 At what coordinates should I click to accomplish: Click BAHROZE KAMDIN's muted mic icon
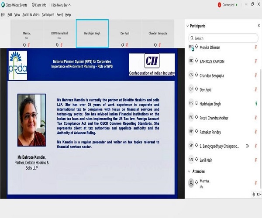pos(256,61)
